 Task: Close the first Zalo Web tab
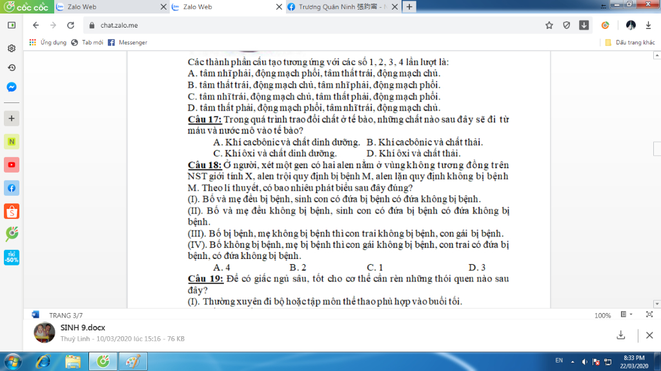pos(163,6)
